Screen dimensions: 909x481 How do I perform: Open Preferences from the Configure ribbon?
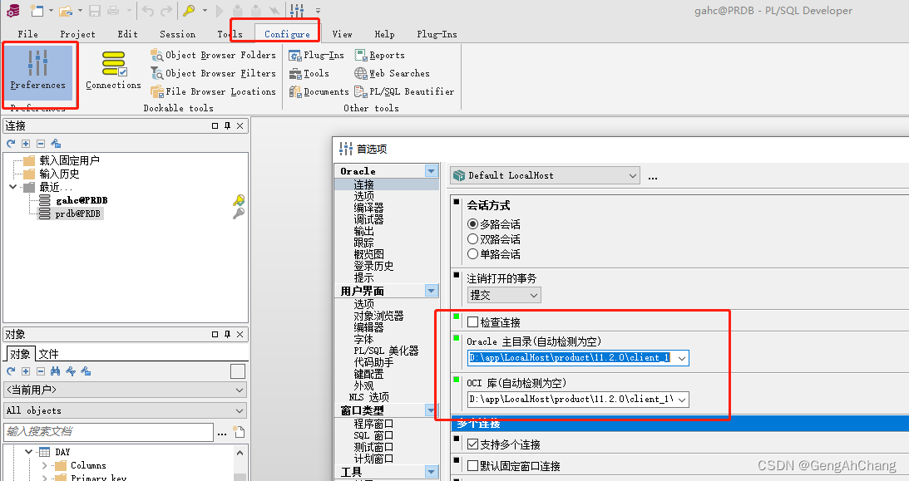click(37, 71)
